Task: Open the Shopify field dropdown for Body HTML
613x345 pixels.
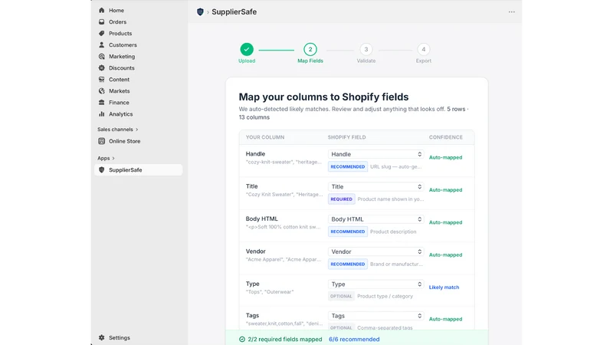Action: pos(375,219)
